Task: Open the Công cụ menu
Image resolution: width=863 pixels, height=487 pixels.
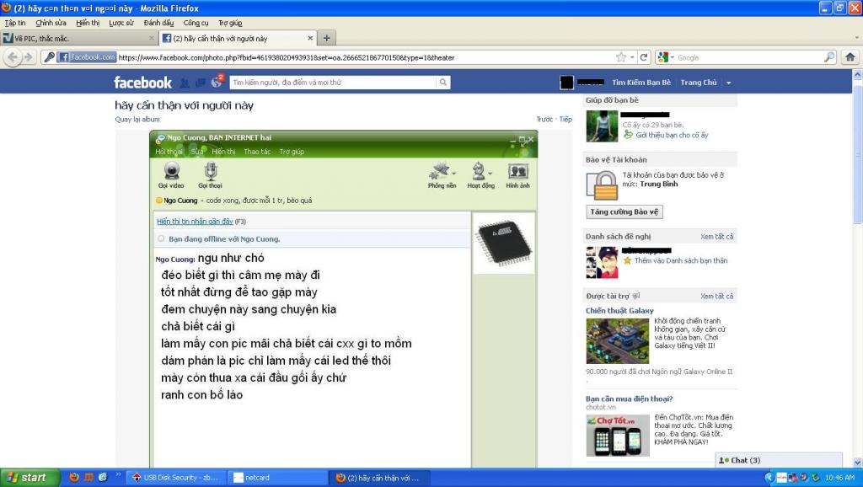Action: (x=196, y=23)
